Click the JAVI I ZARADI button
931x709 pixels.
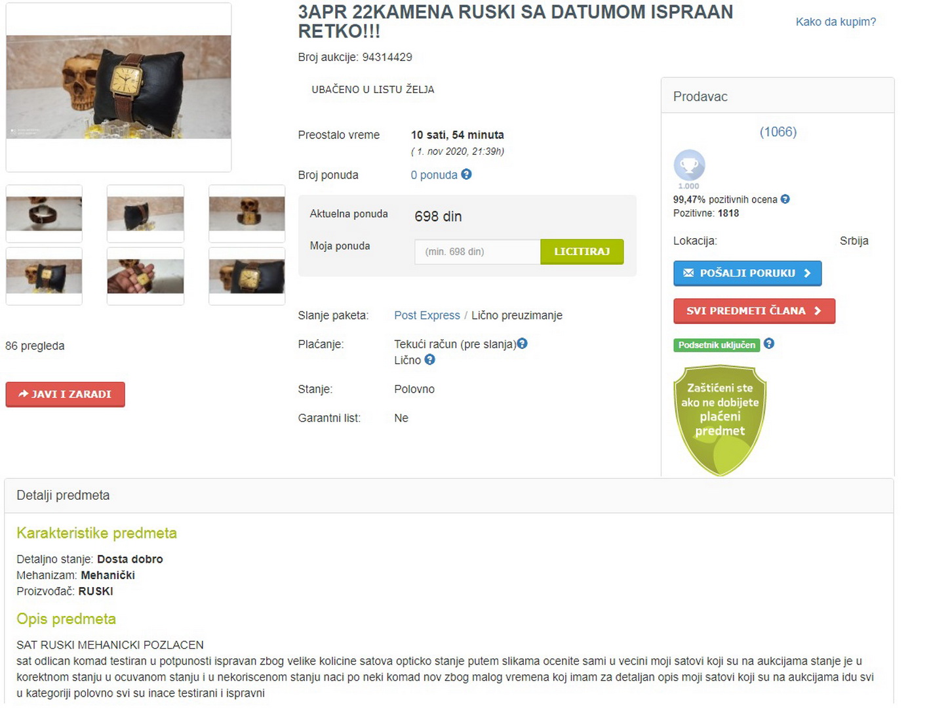[65, 394]
